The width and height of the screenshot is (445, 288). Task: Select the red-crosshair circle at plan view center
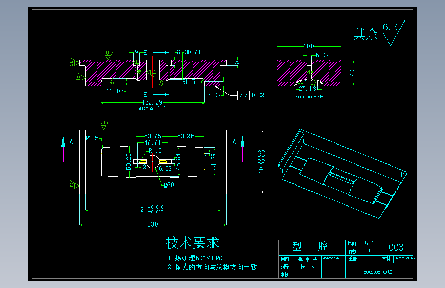(x=152, y=162)
